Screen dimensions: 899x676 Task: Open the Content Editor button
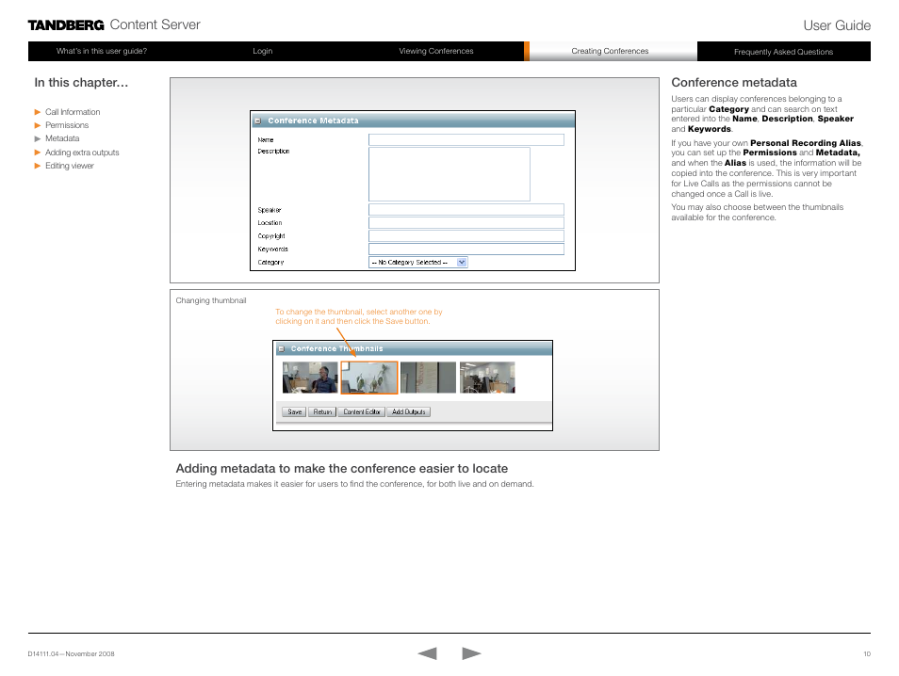(362, 411)
